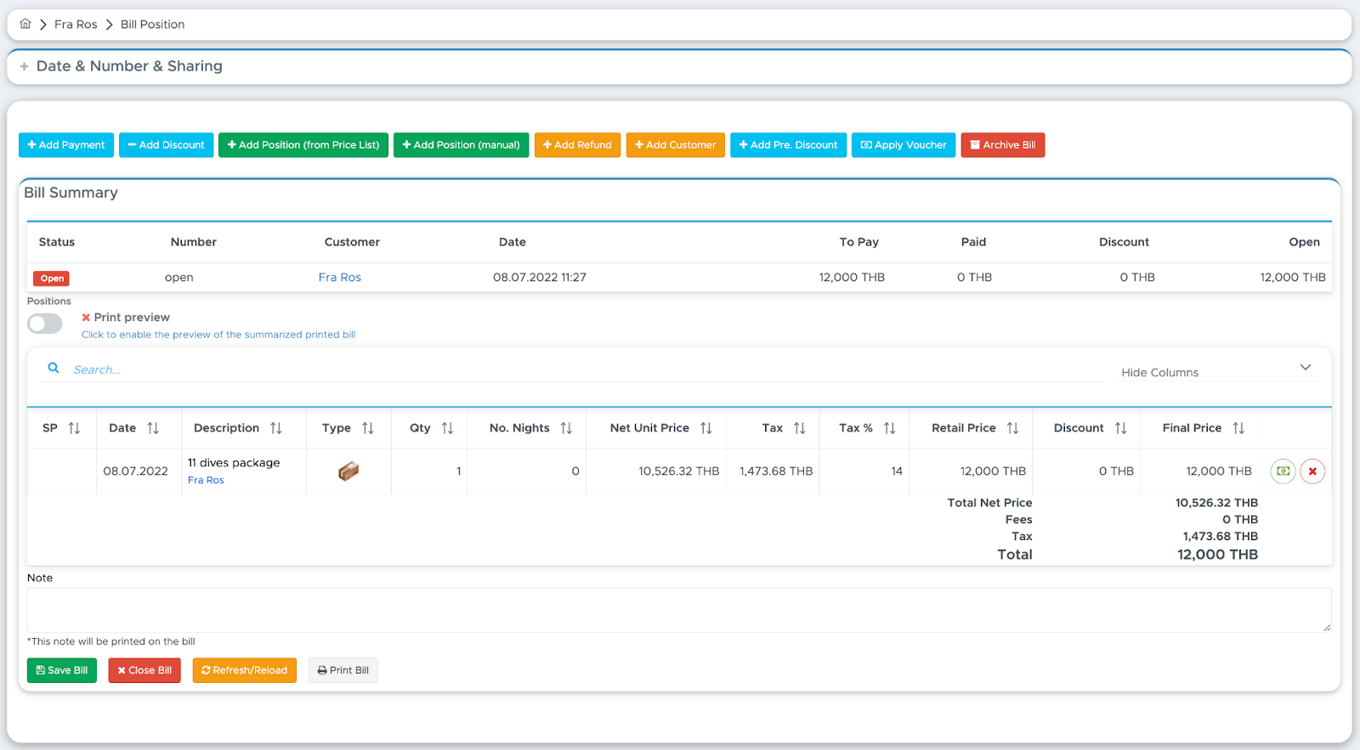This screenshot has width=1360, height=750.
Task: Sort by Retail Price column
Action: [x=1013, y=428]
